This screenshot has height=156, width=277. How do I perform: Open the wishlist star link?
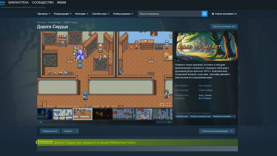pos(224,14)
